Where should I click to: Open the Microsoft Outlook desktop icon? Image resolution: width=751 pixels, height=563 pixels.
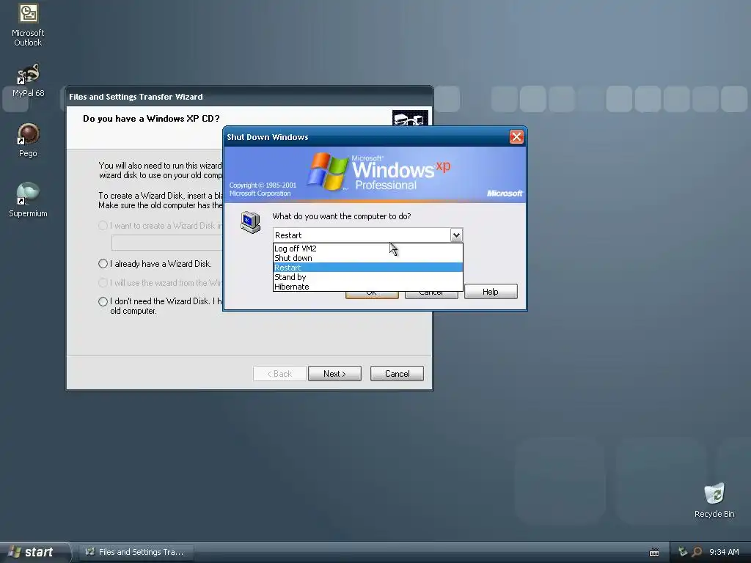pos(29,26)
